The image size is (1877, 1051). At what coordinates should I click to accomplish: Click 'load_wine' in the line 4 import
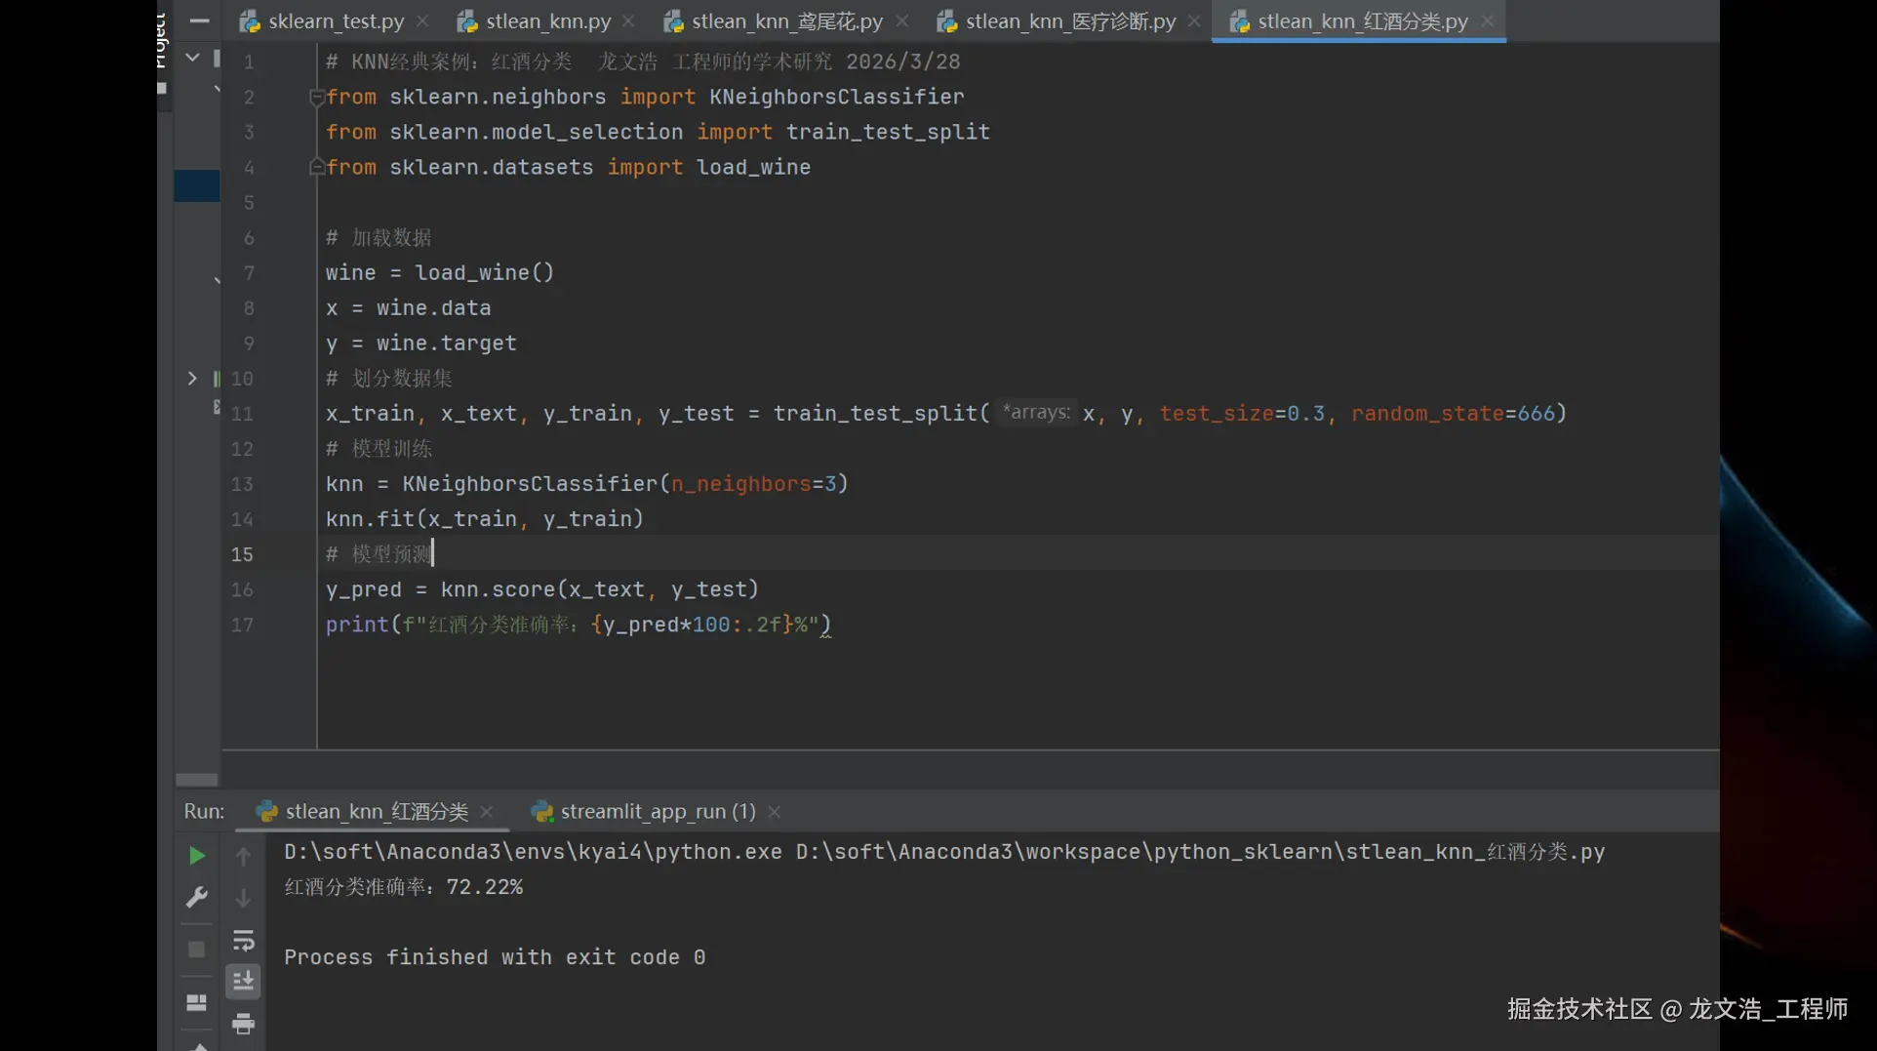pos(753,167)
